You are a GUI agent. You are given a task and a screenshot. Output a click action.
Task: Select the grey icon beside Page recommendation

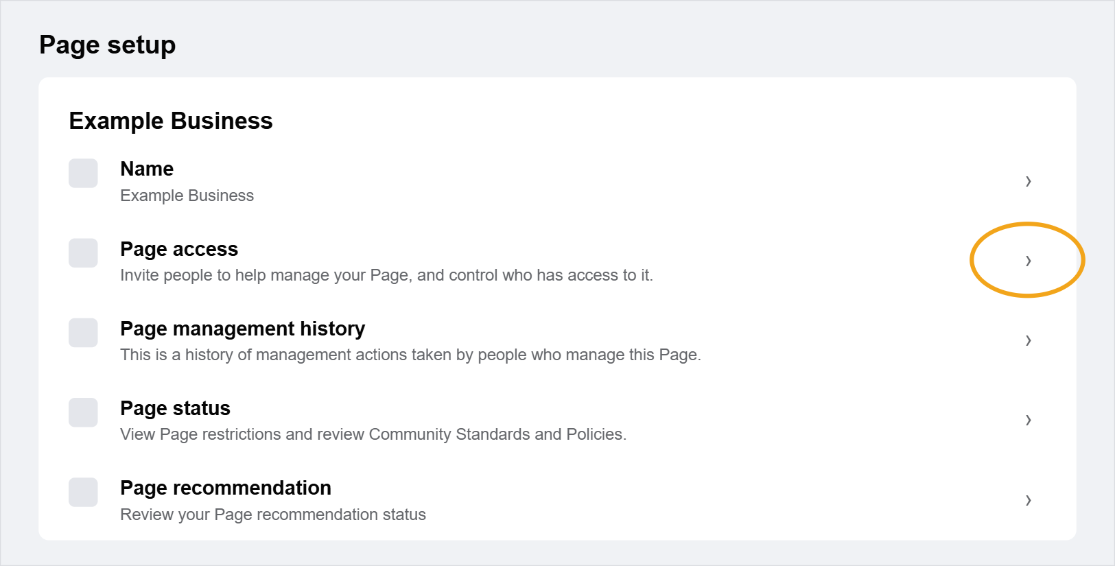(x=83, y=492)
